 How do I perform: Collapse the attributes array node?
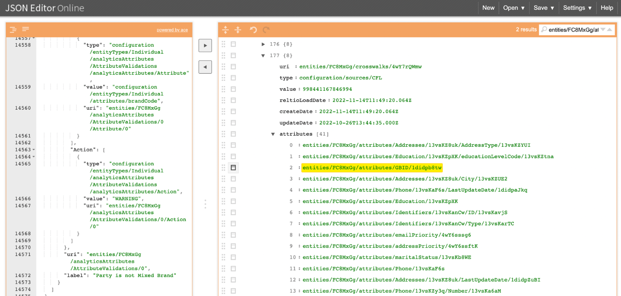tap(273, 134)
